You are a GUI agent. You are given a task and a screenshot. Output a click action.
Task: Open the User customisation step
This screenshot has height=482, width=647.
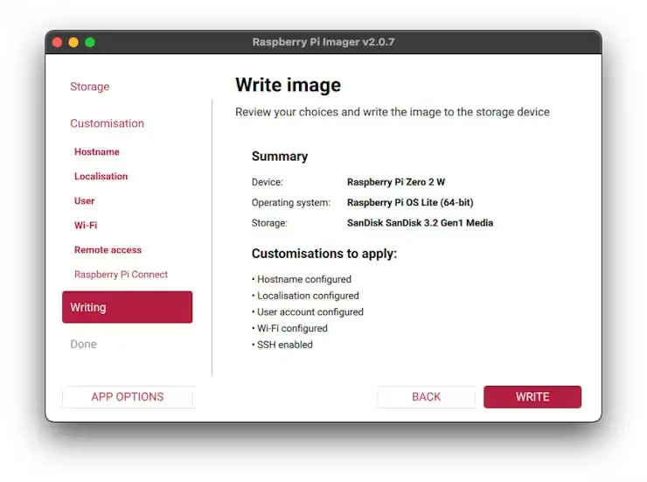pyautogui.click(x=84, y=201)
